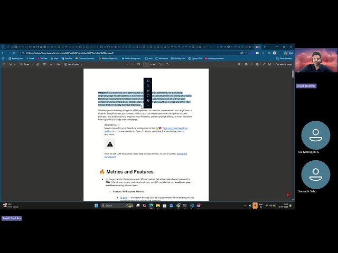This screenshot has width=338, height=253.
Task: Open the browser profile avatar
Action: (275, 53)
